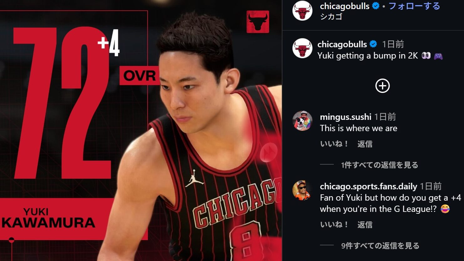
Task: Open the シカゴ location link
Action: tap(331, 17)
